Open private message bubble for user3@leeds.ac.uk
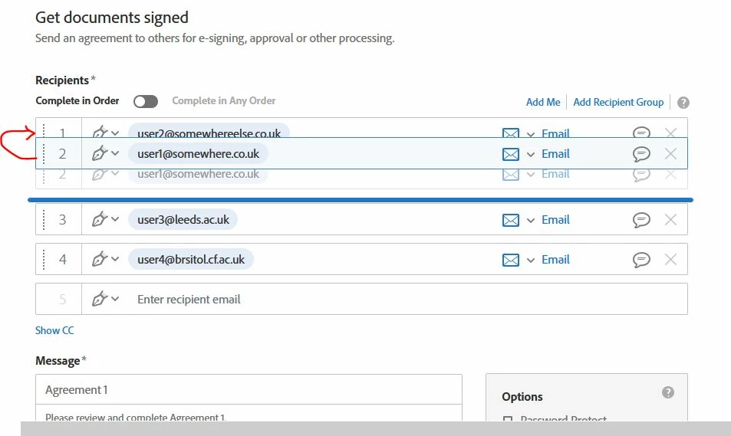Viewport: 731px width, 436px height. [641, 219]
